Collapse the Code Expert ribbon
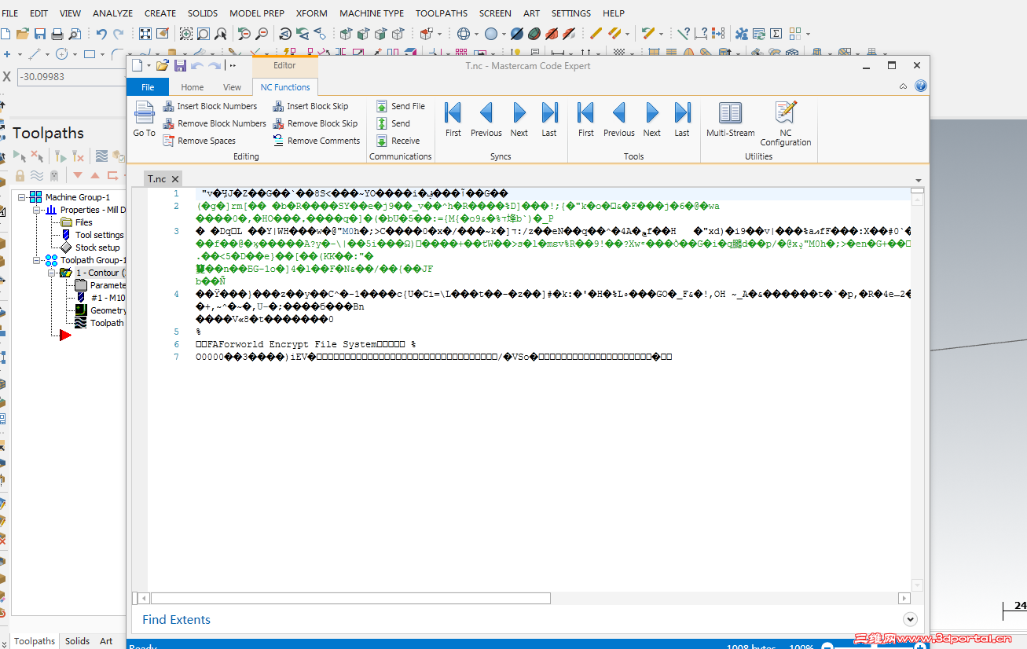Screen dimensions: 1027x649 point(904,86)
